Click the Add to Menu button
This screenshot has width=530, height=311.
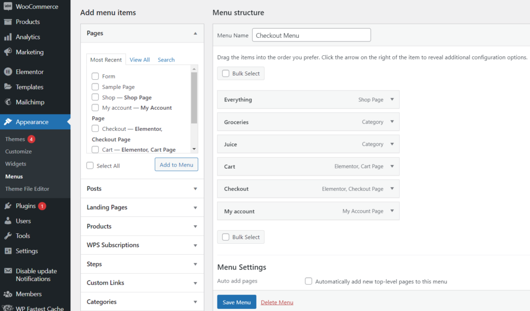coord(176,165)
